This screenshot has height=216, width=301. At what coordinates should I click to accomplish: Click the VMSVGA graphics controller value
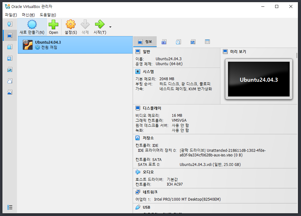[179, 120]
